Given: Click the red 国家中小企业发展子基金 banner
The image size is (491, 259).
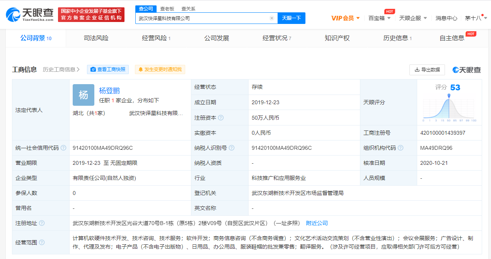Looking at the screenshot, I should (x=91, y=15).
